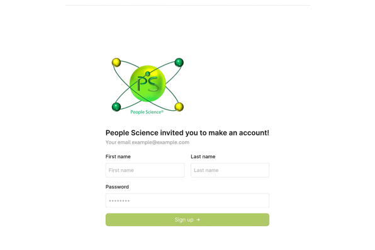
Task: Focus the Last name input field
Action: (x=230, y=170)
